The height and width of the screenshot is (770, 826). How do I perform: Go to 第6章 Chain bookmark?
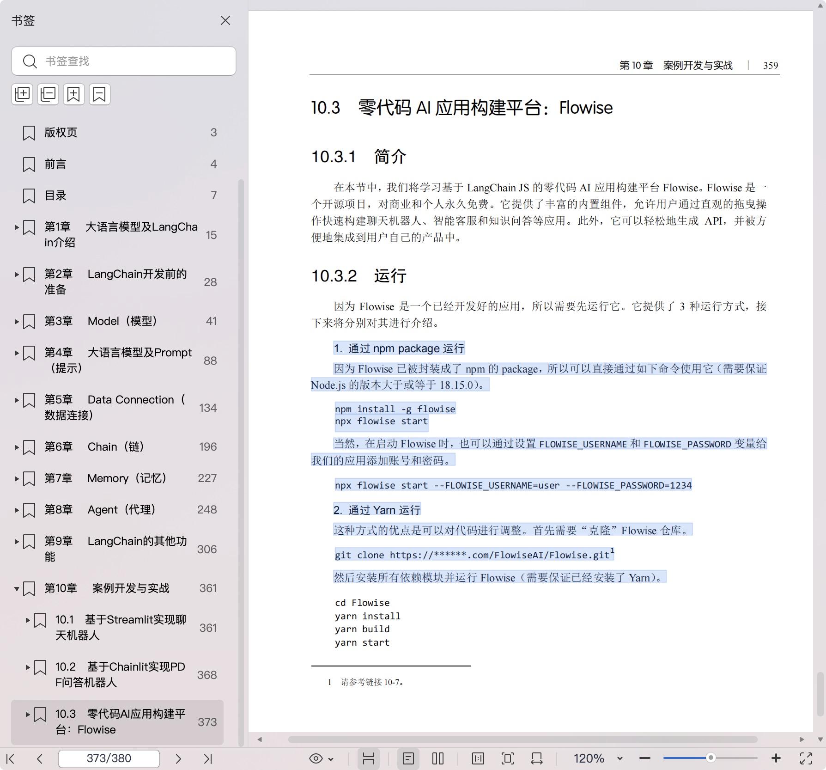tap(117, 447)
